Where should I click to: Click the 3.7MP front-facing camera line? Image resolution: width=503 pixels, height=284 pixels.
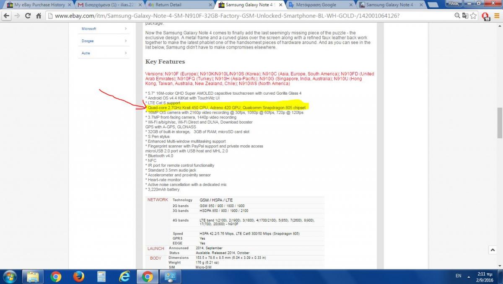coord(191,117)
